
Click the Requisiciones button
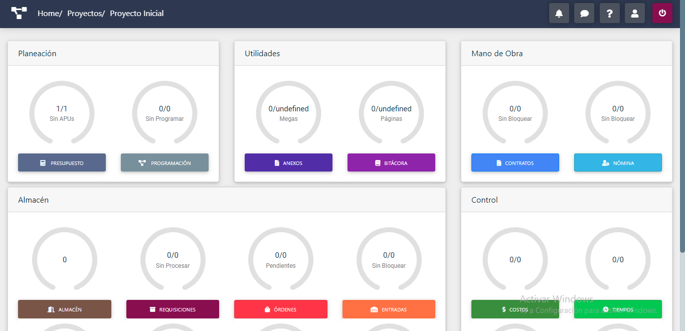(173, 309)
